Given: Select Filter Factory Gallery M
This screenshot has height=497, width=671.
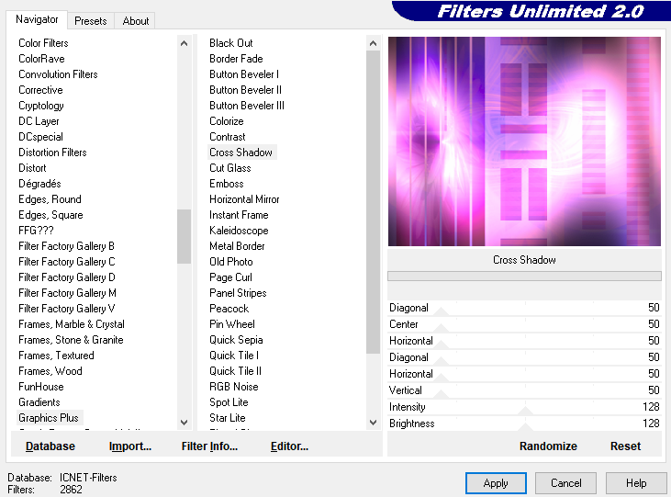Looking at the screenshot, I should pos(67,293).
